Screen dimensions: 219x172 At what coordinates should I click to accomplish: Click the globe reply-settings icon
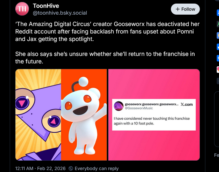click(71, 168)
